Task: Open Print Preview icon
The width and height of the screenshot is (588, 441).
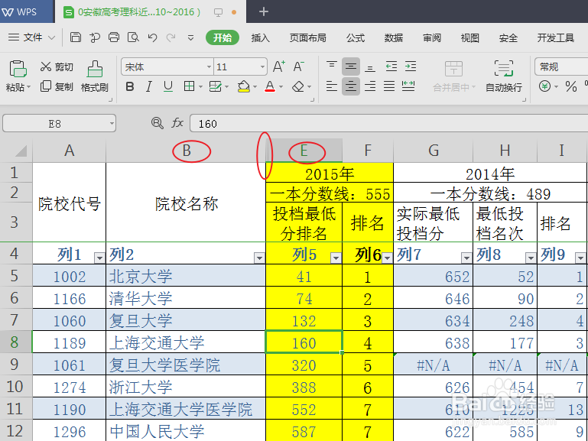Action: coord(133,37)
